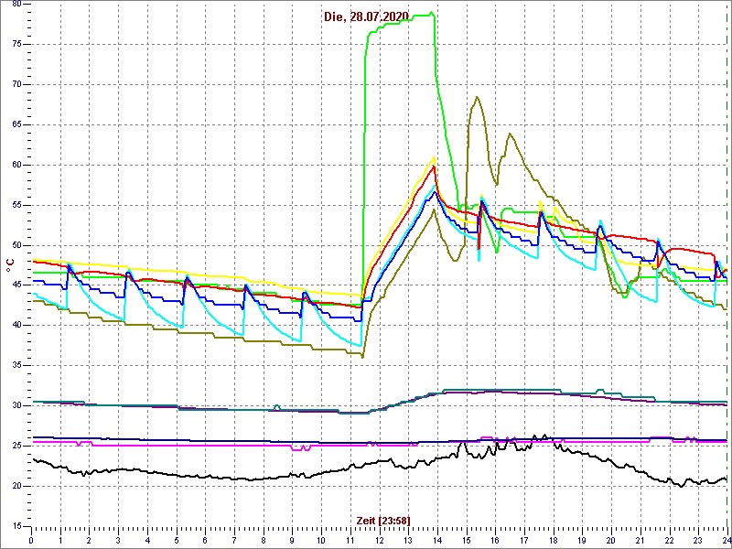Click the '°C' temperature axis unit label
This screenshot has height=549, width=732.
pos(9,265)
